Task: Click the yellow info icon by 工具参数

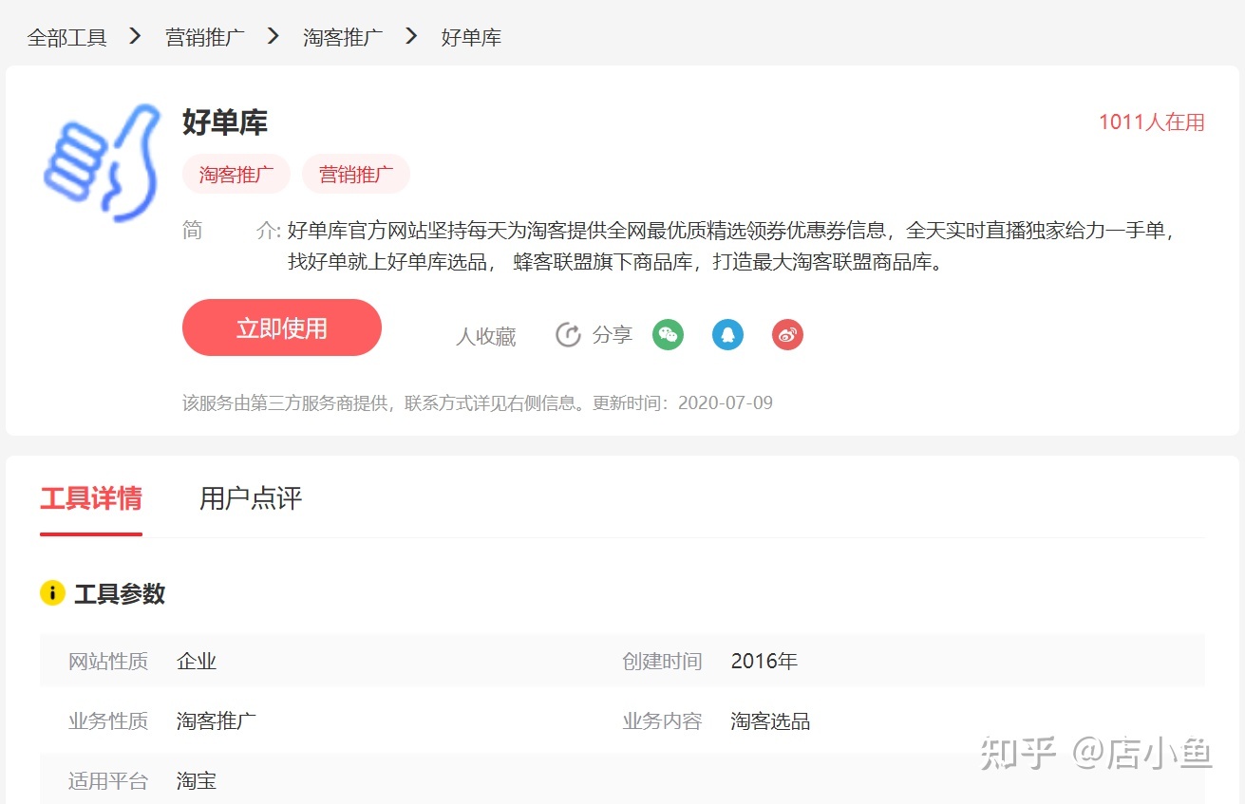Action: click(52, 593)
